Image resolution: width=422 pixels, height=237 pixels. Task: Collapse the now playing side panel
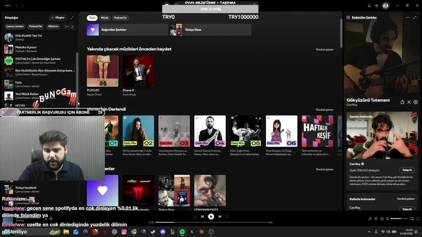point(348,17)
